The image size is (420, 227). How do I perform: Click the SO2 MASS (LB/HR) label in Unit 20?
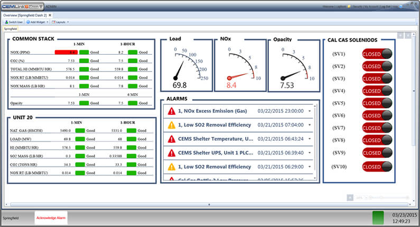point(26,156)
